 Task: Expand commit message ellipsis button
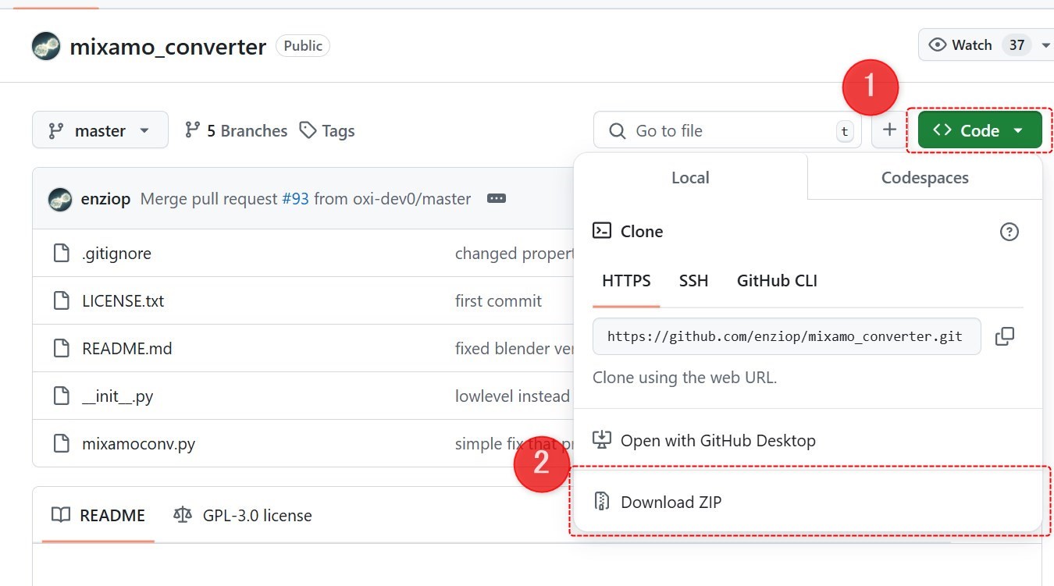[496, 199]
